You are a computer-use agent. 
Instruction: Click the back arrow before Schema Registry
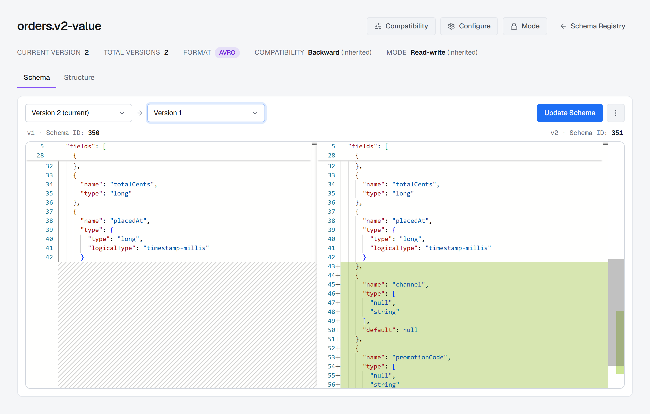click(563, 26)
